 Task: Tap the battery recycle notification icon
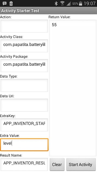pos(11,4)
